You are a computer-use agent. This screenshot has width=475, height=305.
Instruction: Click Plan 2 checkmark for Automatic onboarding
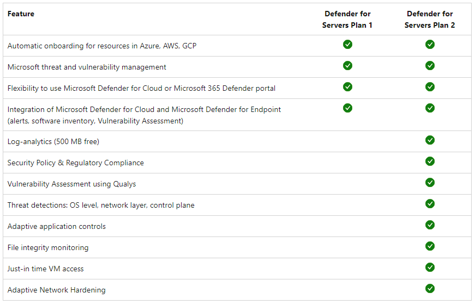[x=430, y=45]
